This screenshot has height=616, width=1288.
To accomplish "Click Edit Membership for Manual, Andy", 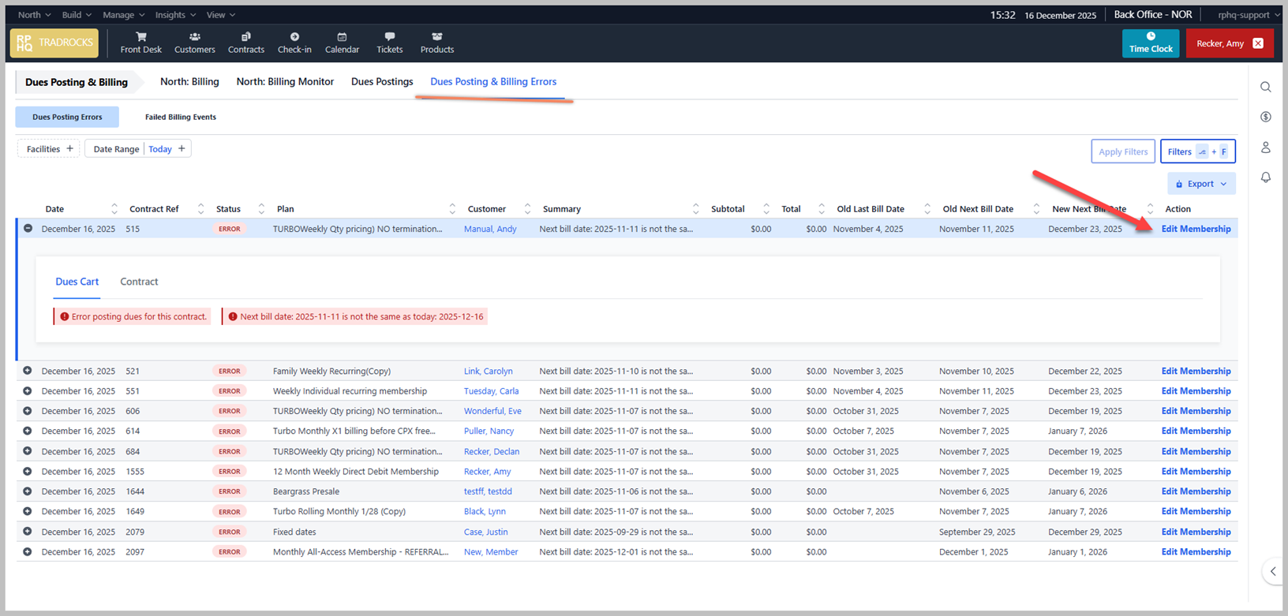I will [1196, 229].
